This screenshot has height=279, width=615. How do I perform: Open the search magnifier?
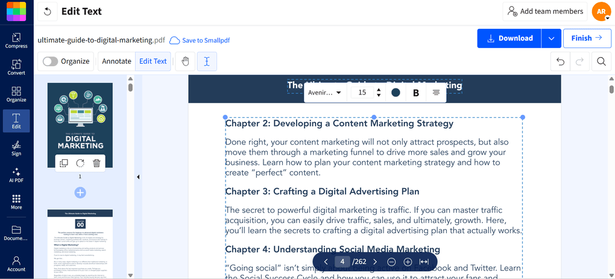click(601, 61)
